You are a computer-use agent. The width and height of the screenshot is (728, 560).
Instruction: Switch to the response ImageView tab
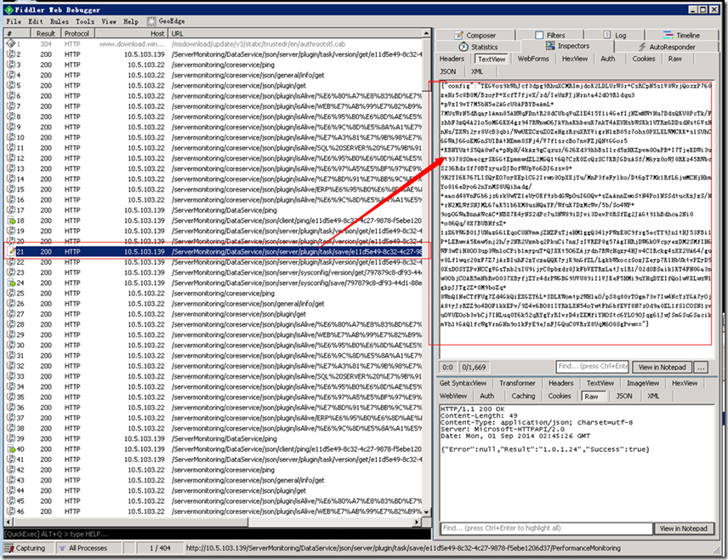[x=643, y=383]
